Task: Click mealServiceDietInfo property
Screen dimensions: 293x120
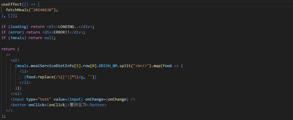Action: point(53,66)
